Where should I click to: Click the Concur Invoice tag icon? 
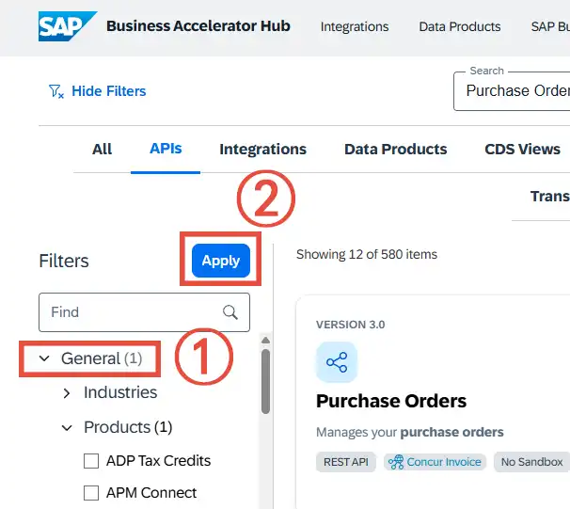395,462
